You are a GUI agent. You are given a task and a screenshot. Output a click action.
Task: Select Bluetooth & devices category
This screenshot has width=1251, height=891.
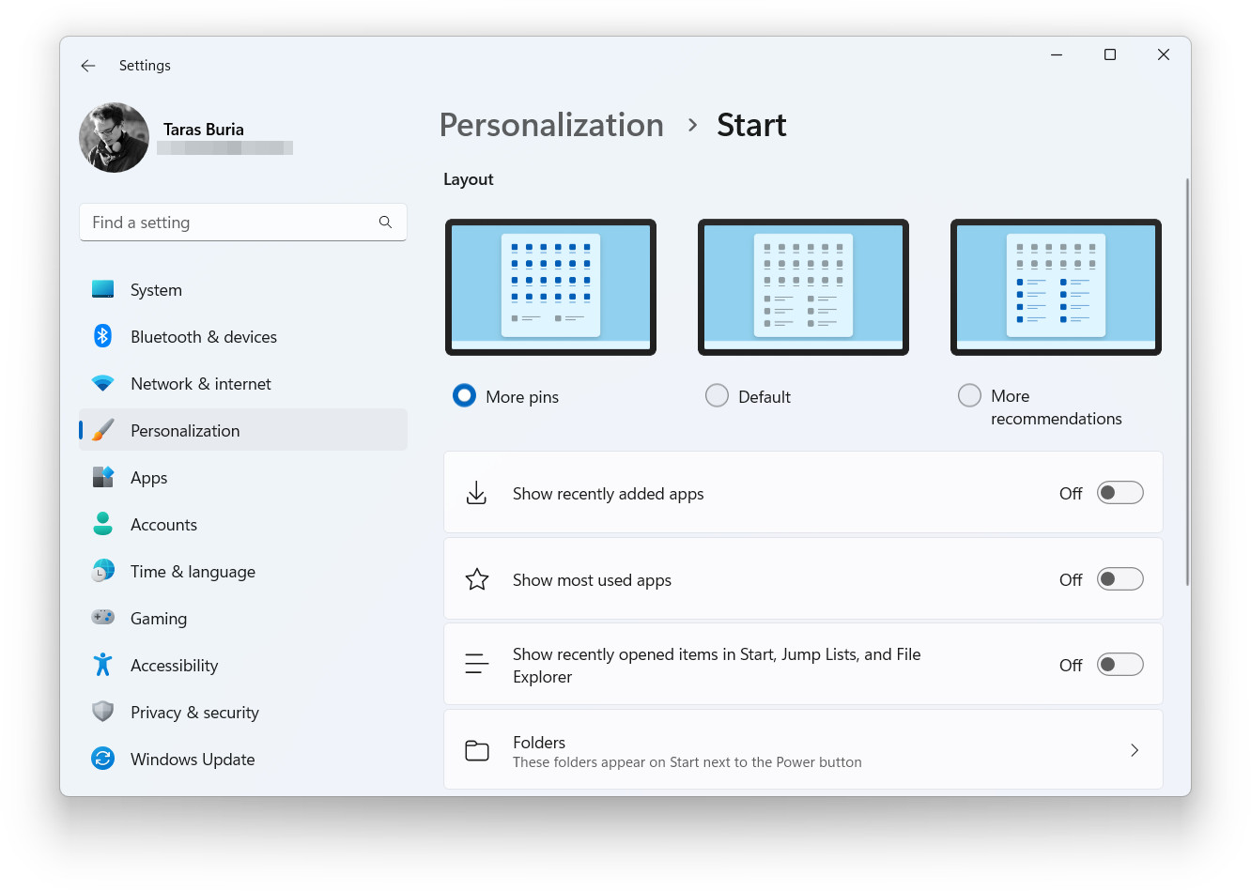tap(204, 336)
